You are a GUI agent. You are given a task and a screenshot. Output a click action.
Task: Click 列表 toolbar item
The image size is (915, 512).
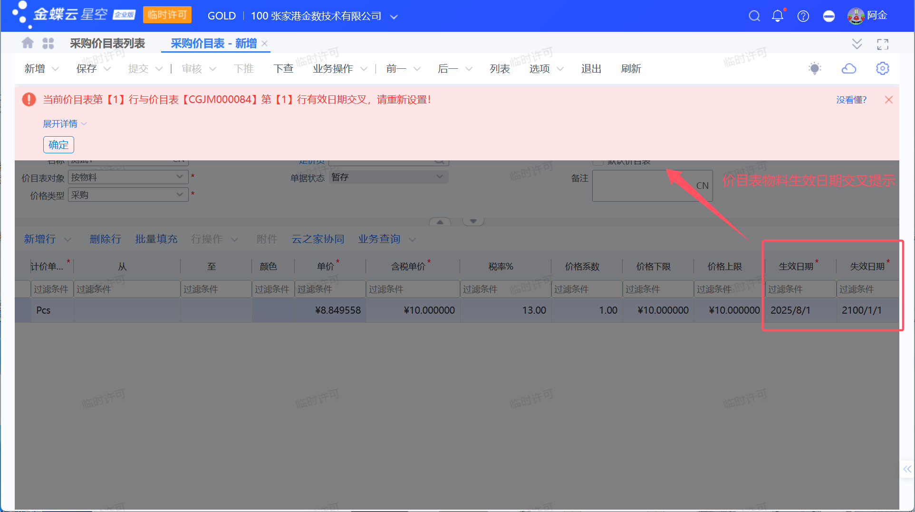click(500, 69)
